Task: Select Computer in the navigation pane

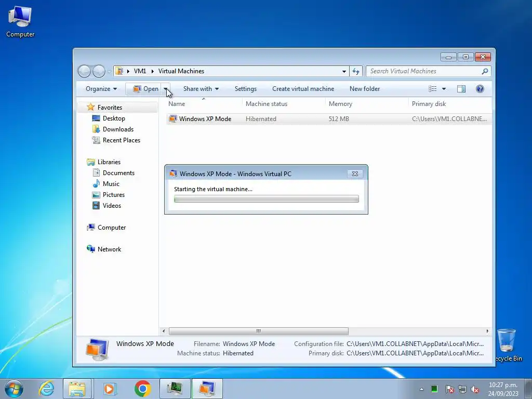Action: point(112,228)
